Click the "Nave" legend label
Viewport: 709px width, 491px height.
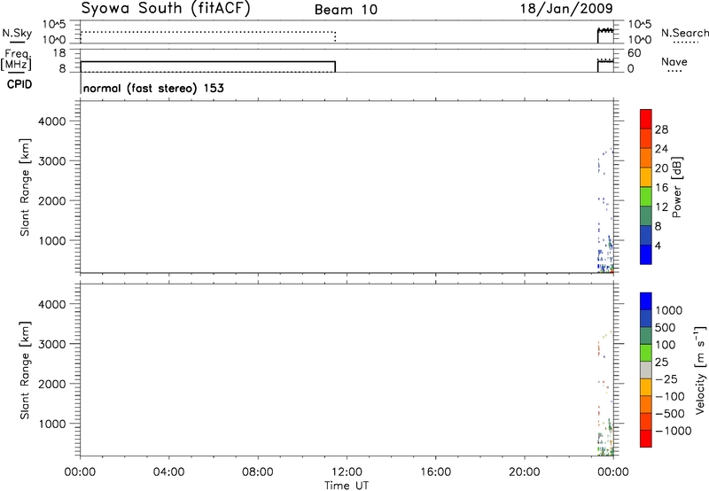674,61
